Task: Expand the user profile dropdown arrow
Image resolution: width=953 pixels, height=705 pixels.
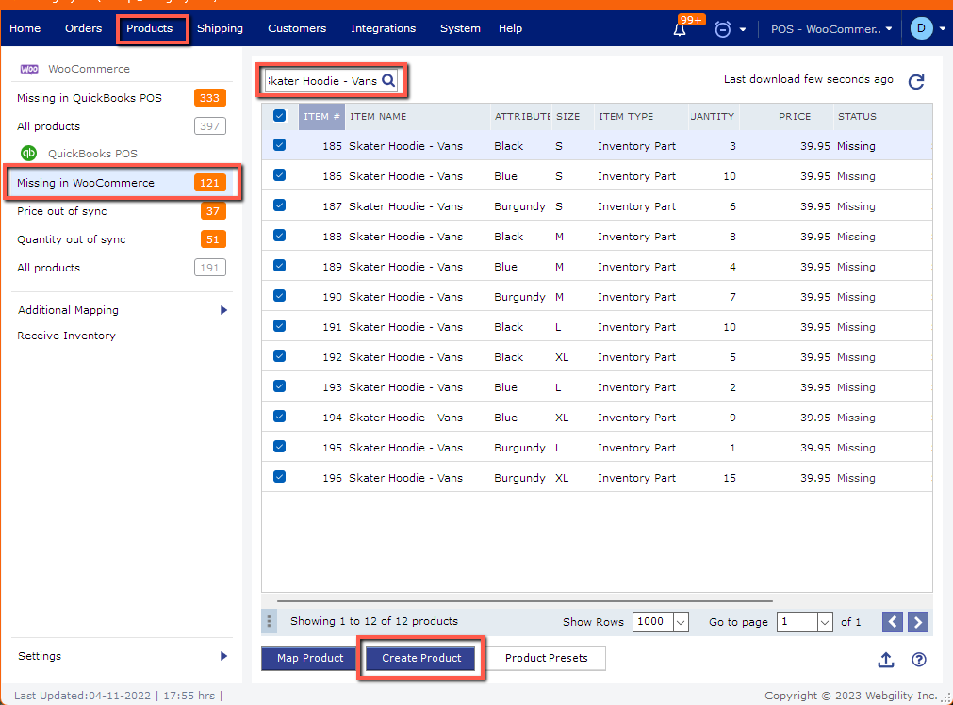Action: (943, 28)
